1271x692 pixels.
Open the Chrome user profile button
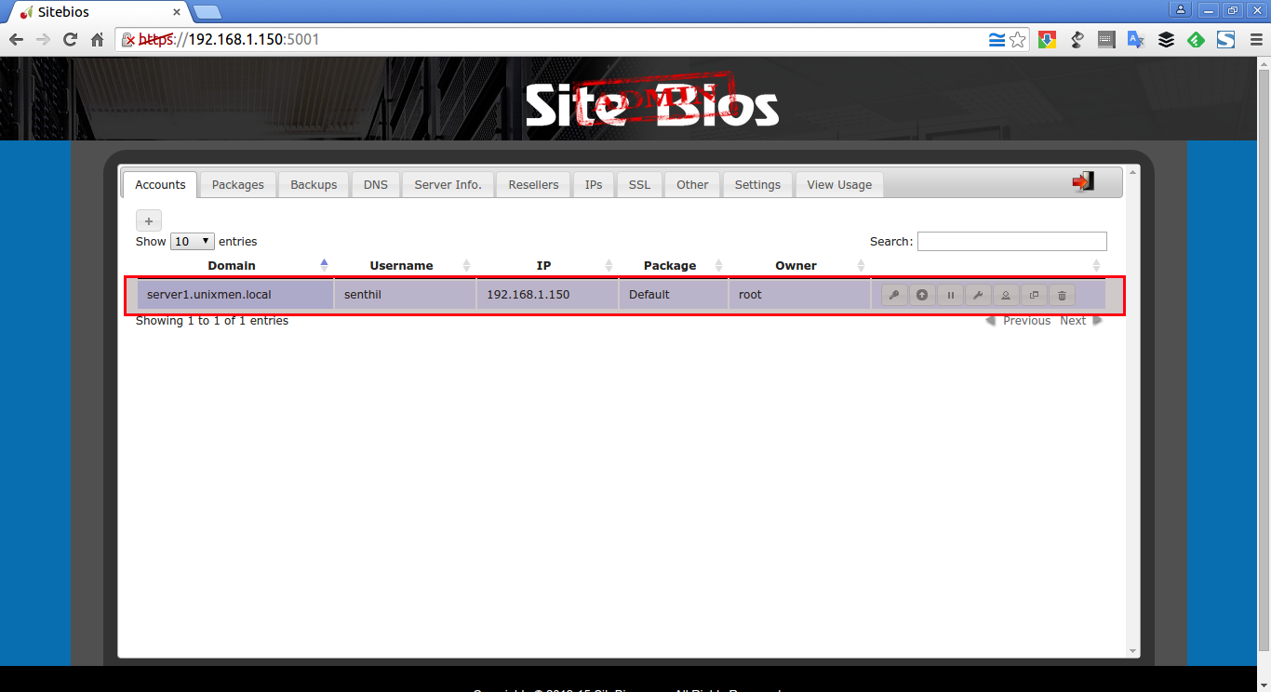pyautogui.click(x=1181, y=10)
